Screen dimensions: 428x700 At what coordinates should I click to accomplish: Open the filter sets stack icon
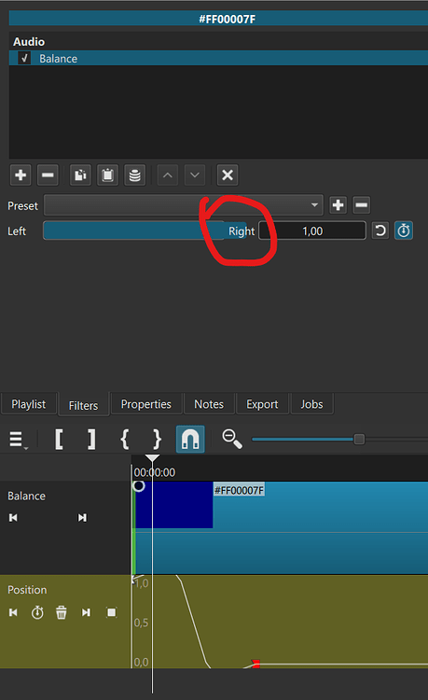click(x=134, y=175)
